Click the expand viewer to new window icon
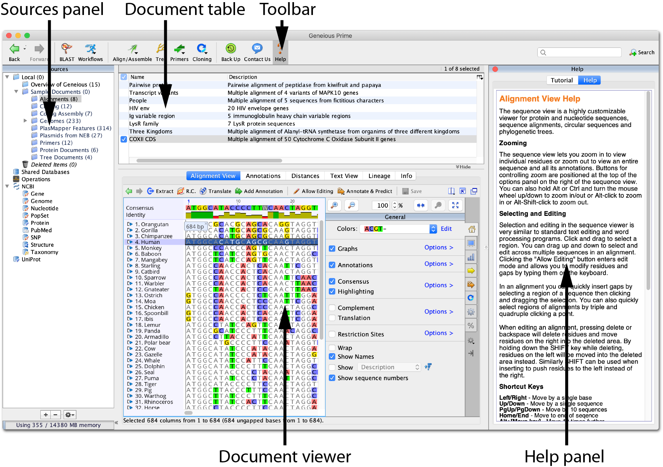The height and width of the screenshot is (467, 663). point(474,191)
